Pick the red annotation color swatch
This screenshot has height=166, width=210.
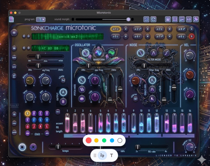click(x=89, y=140)
